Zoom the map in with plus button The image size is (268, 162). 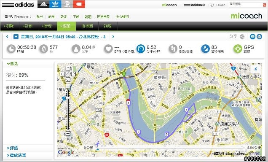(x=68, y=86)
